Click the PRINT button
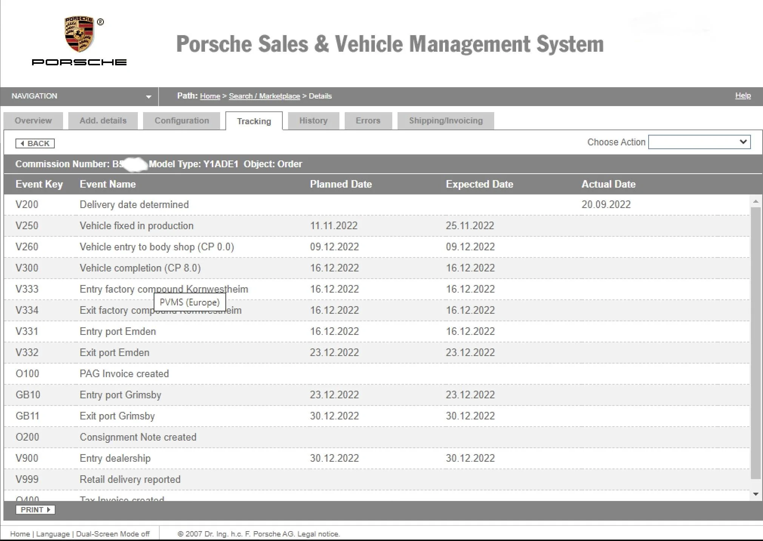Viewport: 763px width, 541px height. pyautogui.click(x=35, y=510)
